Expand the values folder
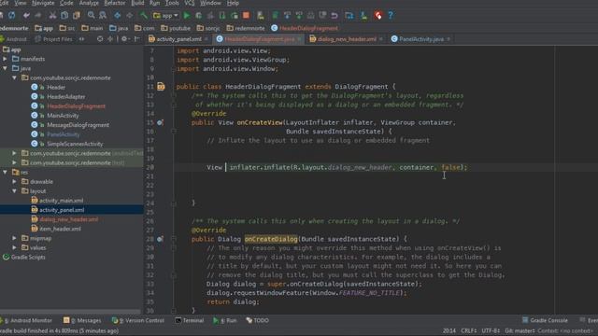Viewport: 598px width, 336px height. (15, 248)
